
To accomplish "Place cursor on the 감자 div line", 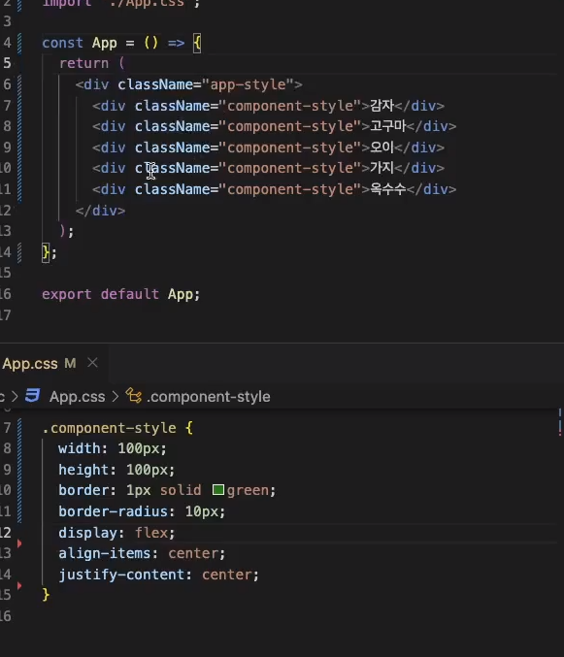I will (268, 106).
